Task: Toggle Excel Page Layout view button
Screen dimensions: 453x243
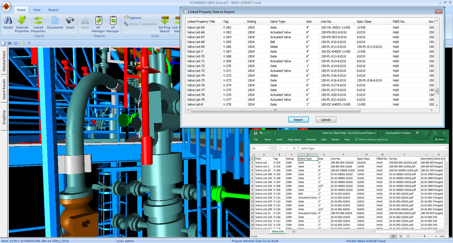Action: coord(401,236)
